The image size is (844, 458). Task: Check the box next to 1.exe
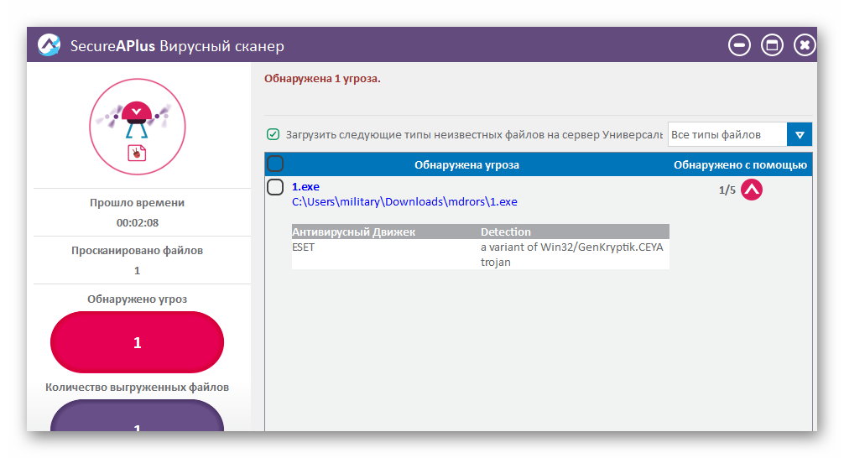click(275, 187)
